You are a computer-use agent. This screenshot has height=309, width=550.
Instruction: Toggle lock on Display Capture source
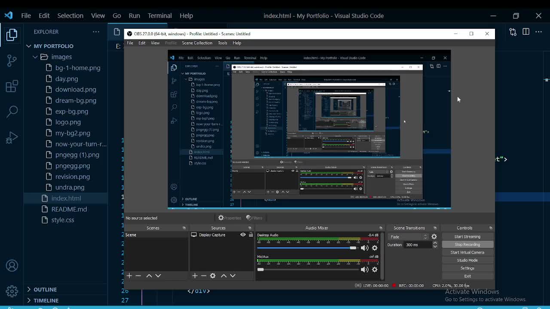pyautogui.click(x=251, y=235)
